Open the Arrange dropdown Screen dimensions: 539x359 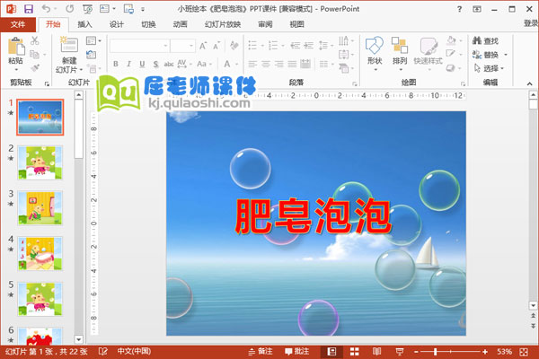[x=400, y=53]
